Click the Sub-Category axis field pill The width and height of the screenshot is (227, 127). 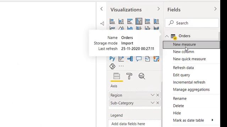point(135,103)
